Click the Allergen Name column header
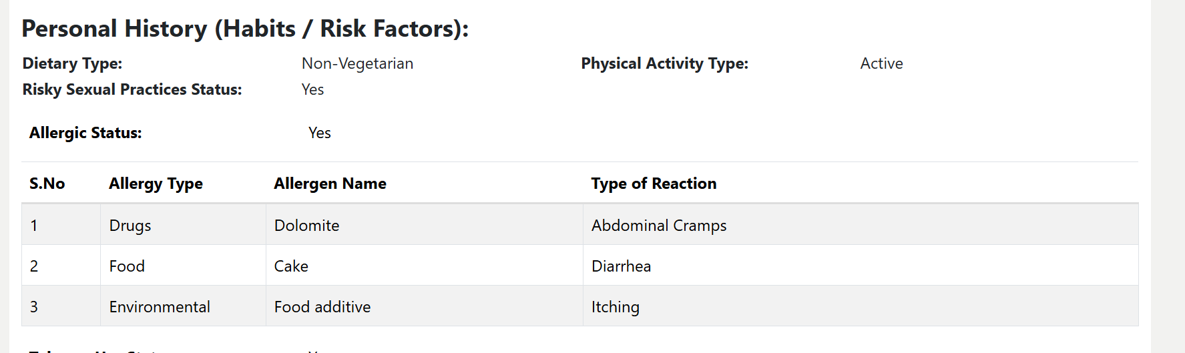The image size is (1185, 353). click(x=330, y=184)
